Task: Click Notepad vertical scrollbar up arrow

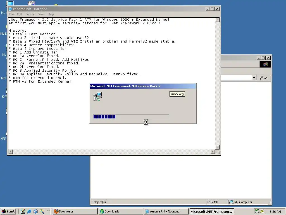Action: (217, 20)
